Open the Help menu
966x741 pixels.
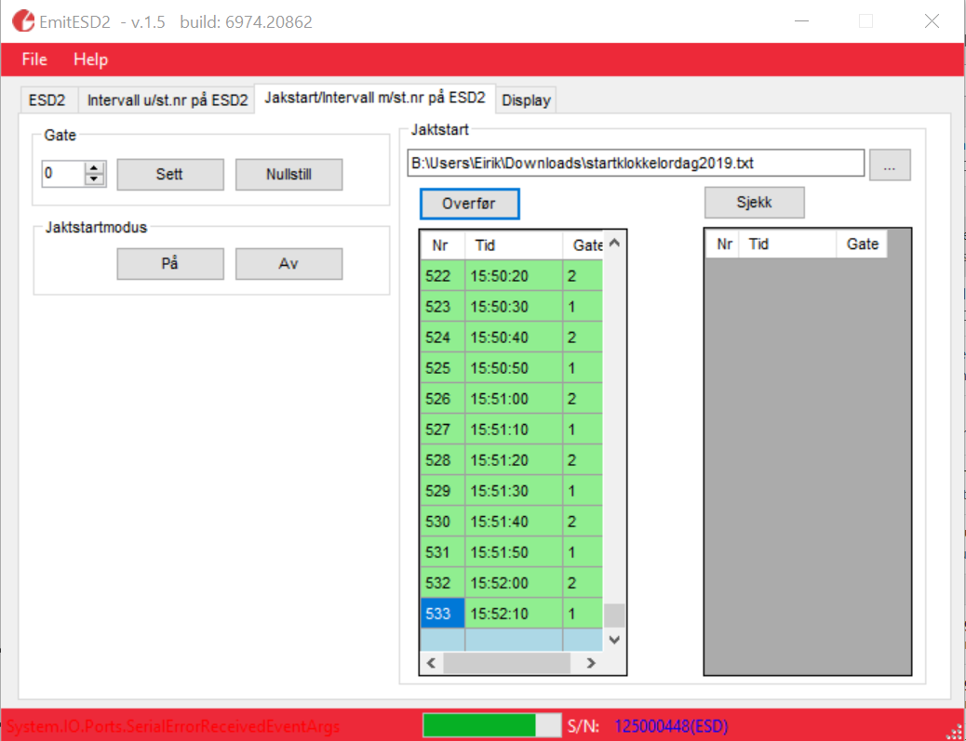(x=90, y=60)
